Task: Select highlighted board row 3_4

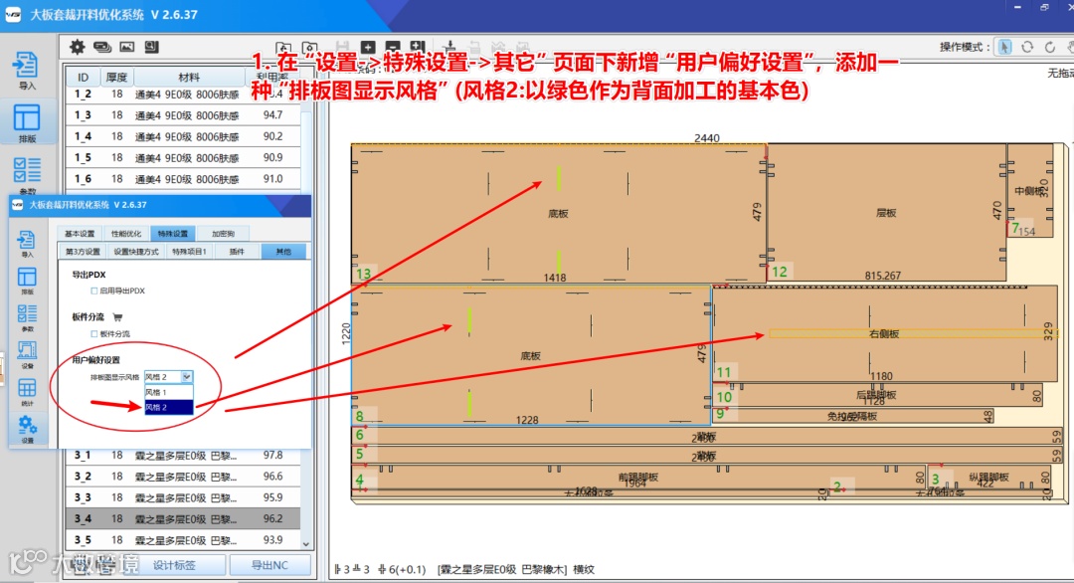Action: point(184,518)
